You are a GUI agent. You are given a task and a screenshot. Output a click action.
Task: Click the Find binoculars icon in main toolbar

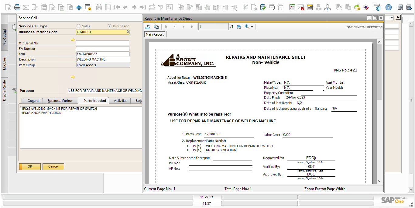99,7
